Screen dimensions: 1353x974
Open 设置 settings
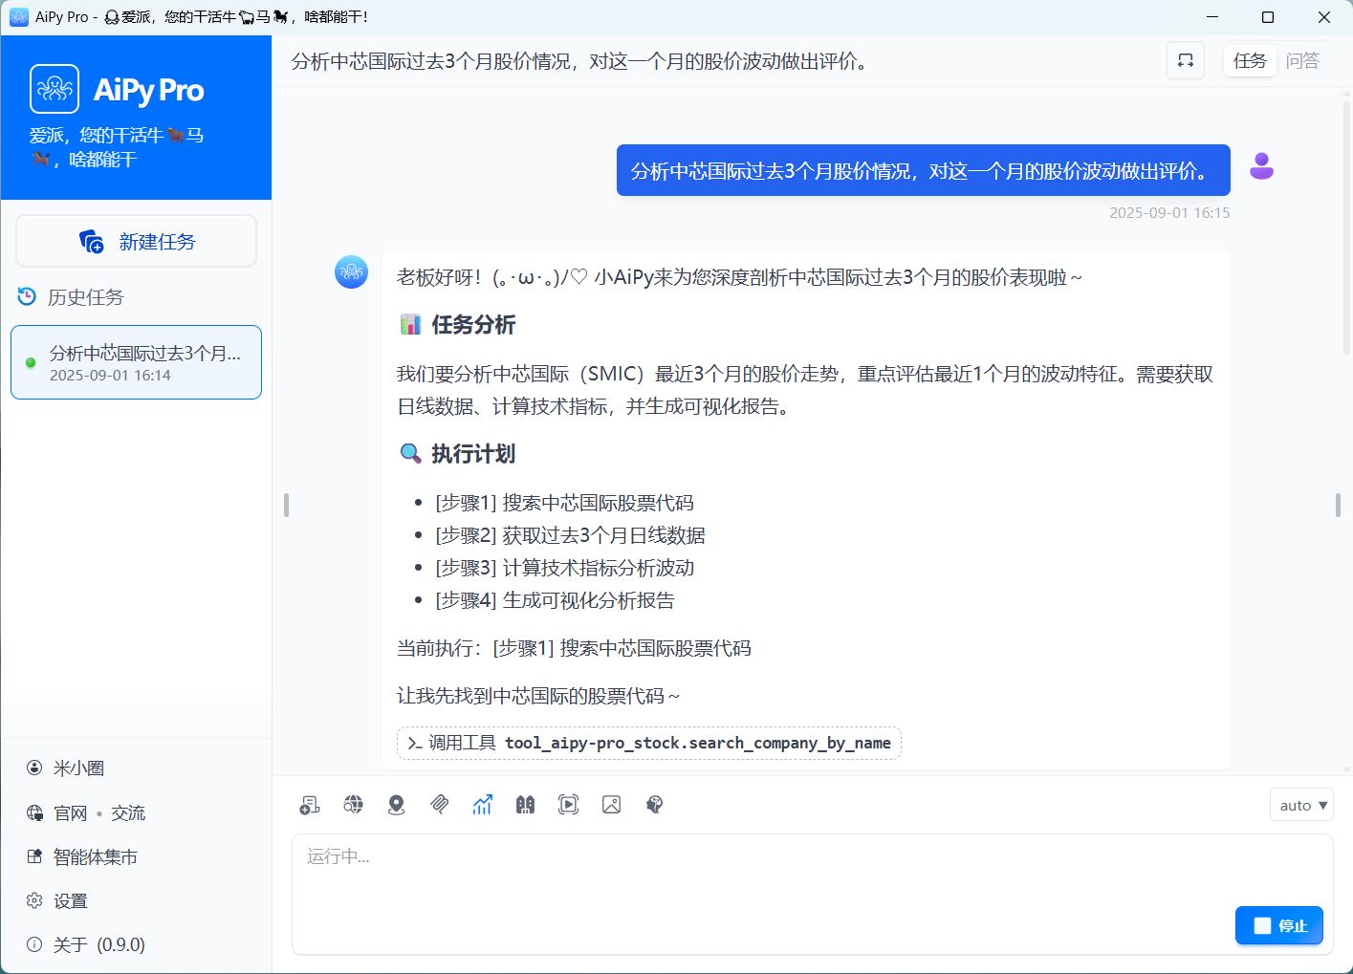tap(70, 900)
